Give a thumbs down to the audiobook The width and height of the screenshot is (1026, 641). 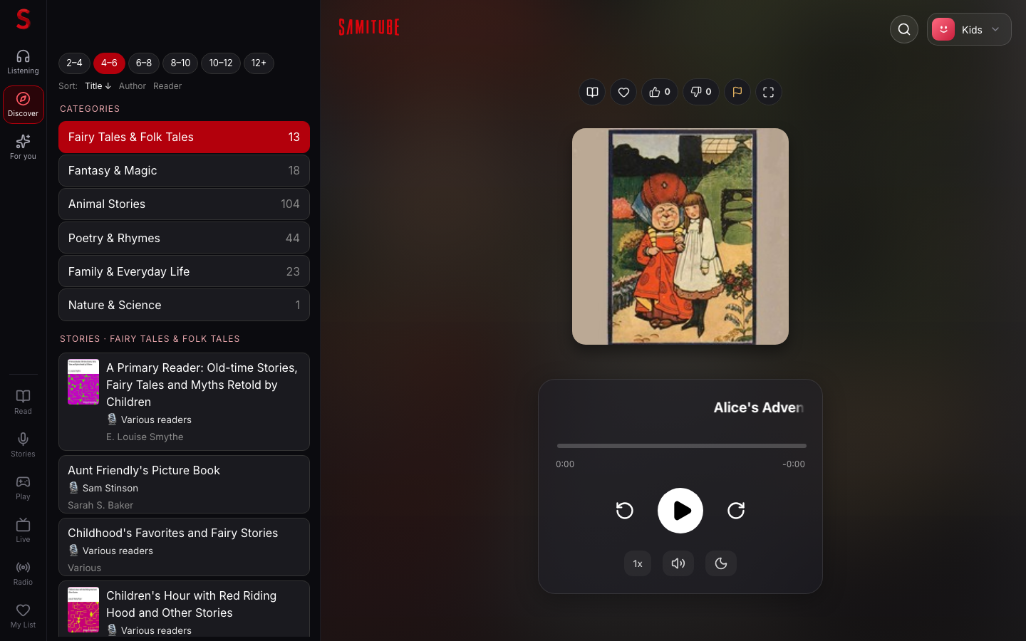[701, 92]
